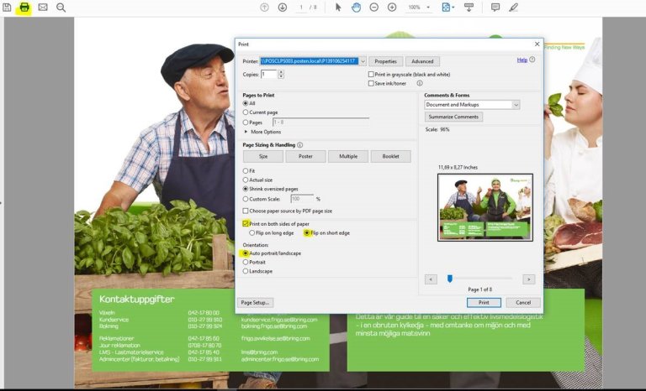
Task: Click the page preview slider handle
Action: (x=450, y=279)
